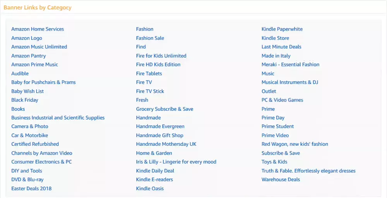Click the Home & Garden category

154,153
